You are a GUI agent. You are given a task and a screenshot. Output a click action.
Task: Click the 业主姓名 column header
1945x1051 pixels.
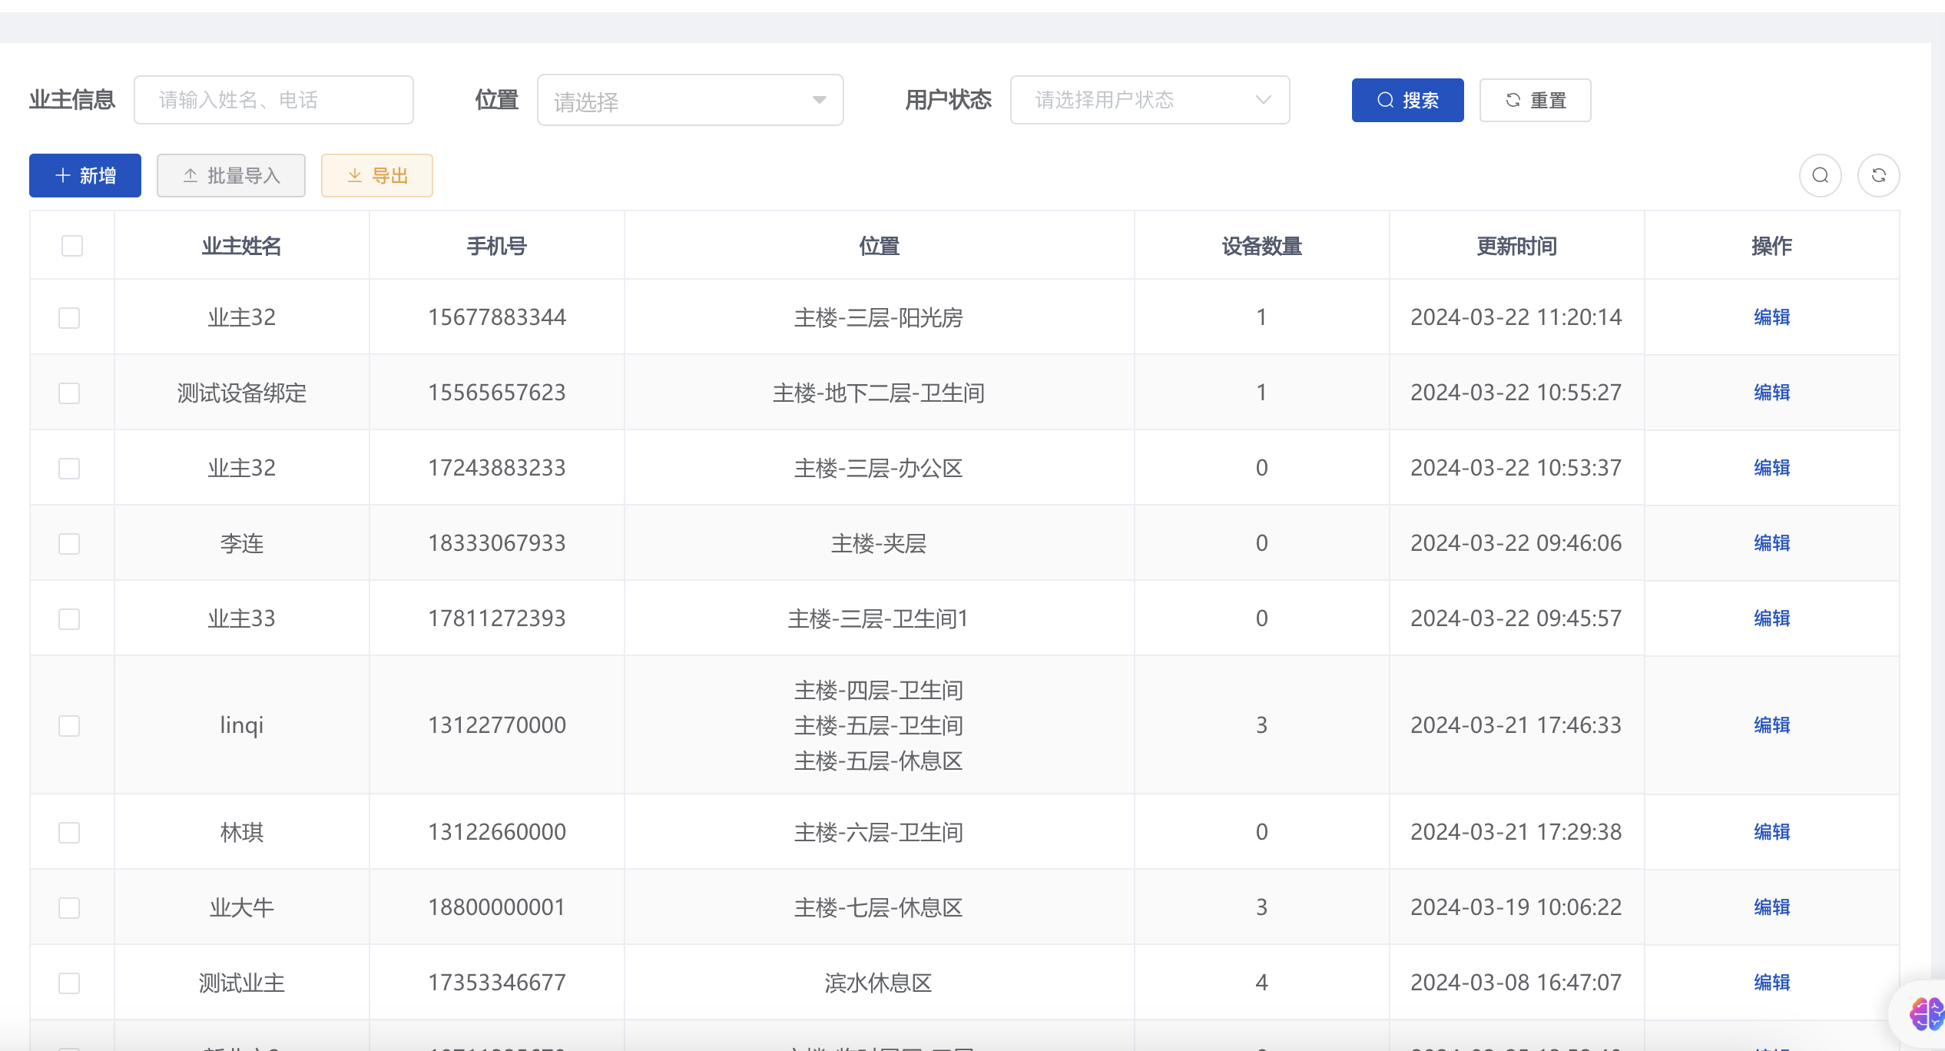tap(241, 247)
